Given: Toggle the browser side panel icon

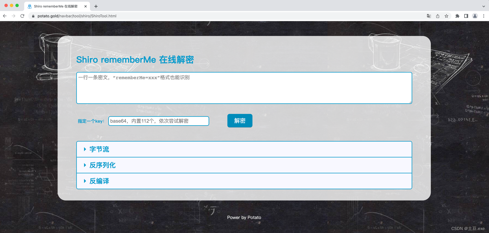Looking at the screenshot, I should 466,16.
